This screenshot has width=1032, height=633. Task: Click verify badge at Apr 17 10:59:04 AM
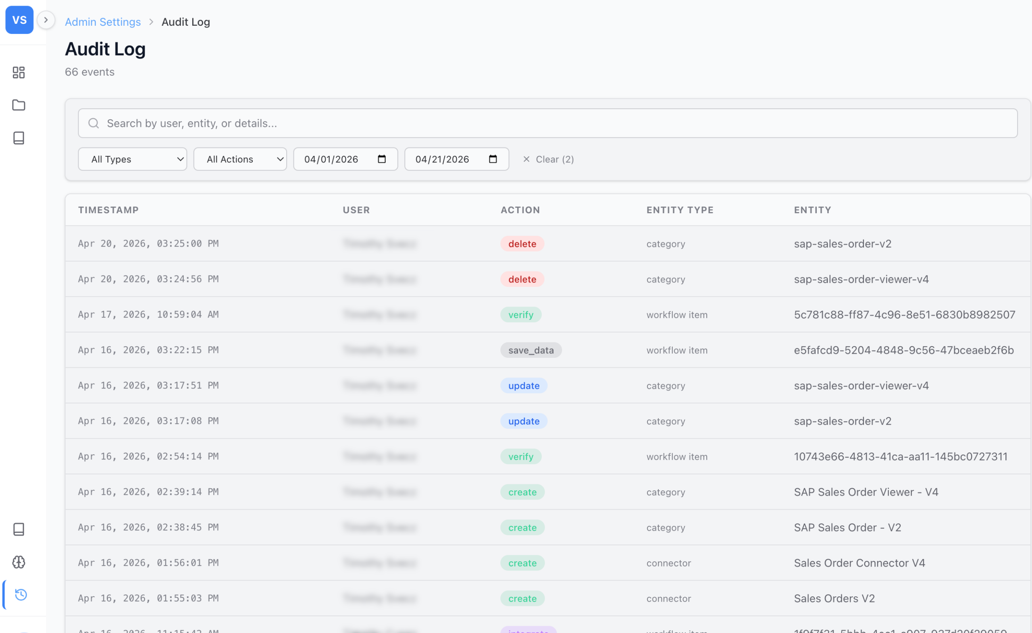(520, 314)
